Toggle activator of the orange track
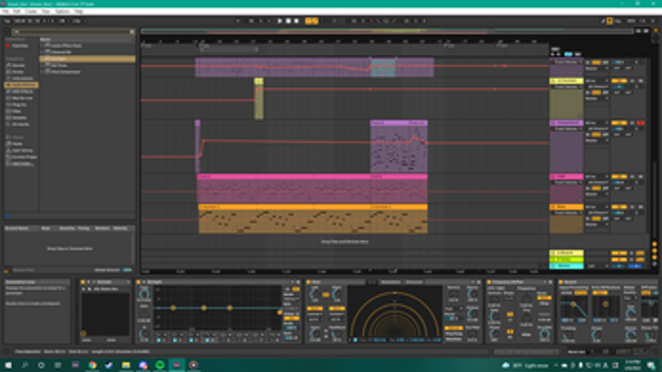 [x=619, y=207]
